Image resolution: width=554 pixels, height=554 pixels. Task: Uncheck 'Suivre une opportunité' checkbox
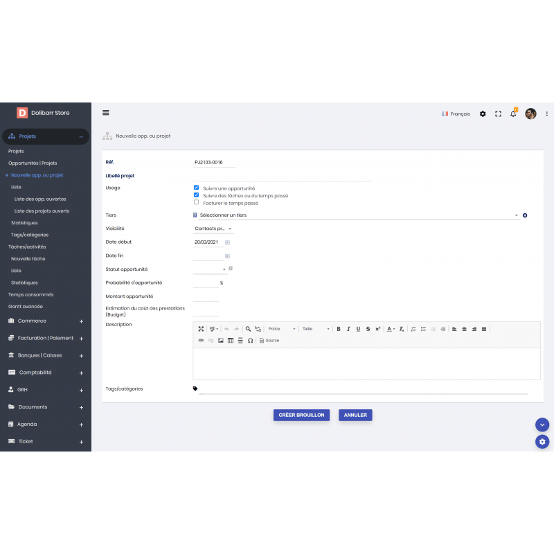point(197,188)
